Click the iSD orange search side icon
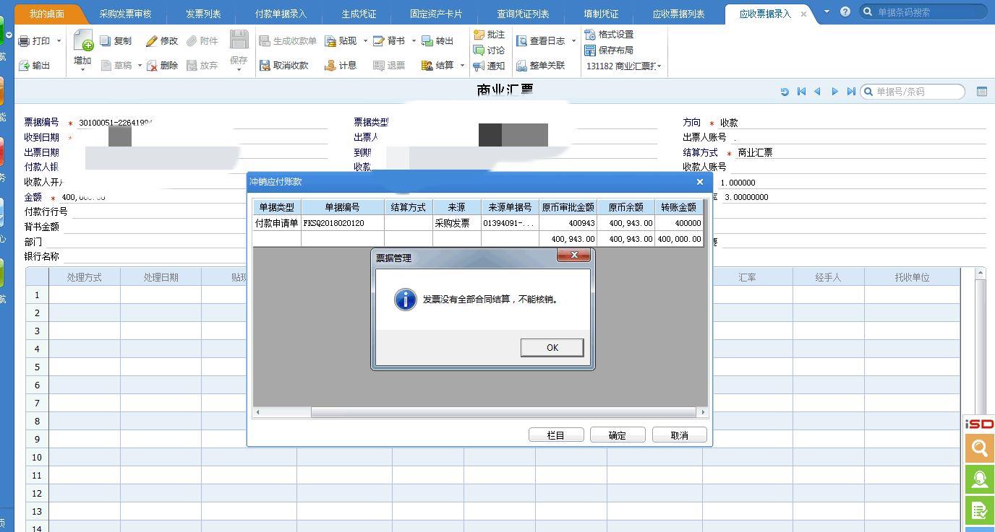 (x=980, y=448)
